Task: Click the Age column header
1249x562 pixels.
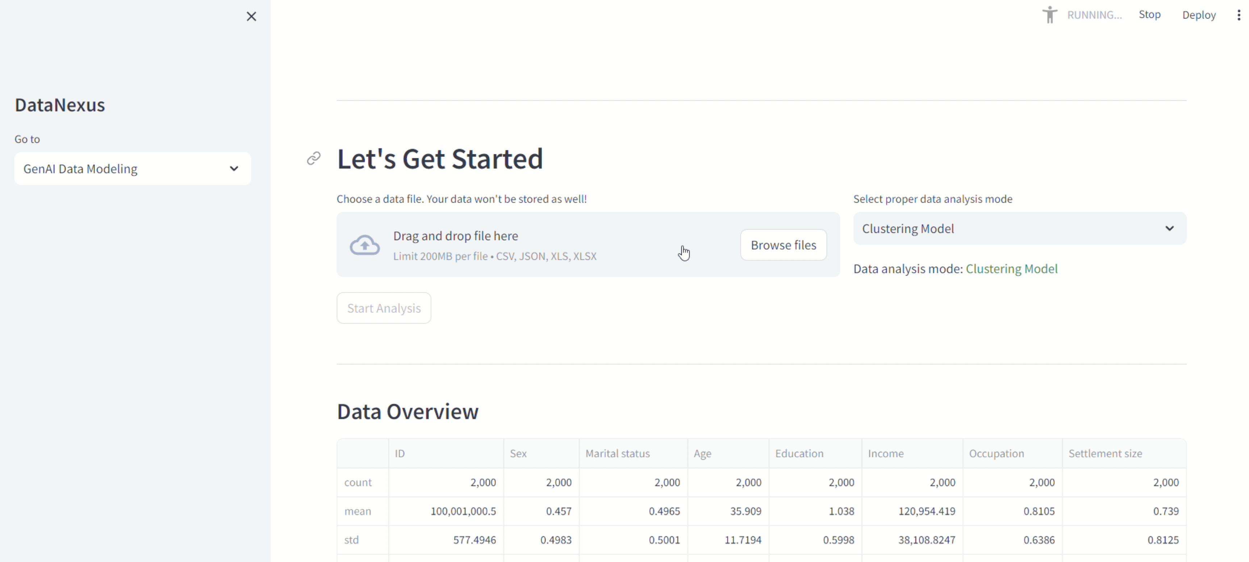Action: tap(702, 453)
